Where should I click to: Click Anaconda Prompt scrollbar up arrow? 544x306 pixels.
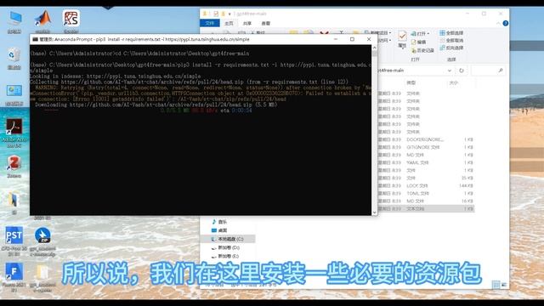(x=374, y=48)
